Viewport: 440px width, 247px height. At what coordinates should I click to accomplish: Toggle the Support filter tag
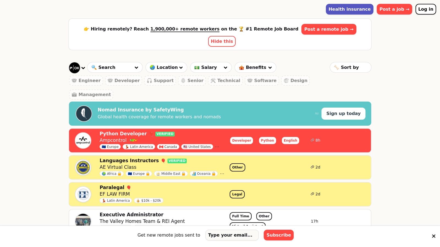click(160, 81)
